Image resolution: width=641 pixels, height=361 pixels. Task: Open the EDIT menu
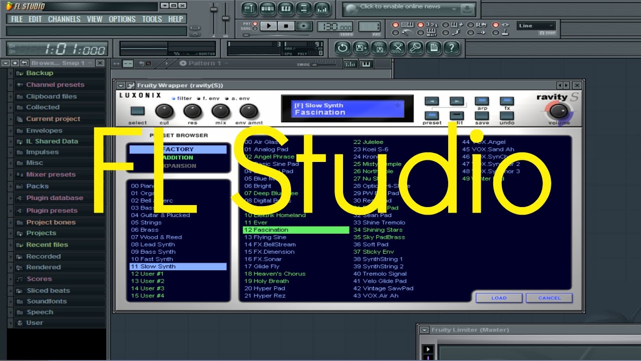35,19
